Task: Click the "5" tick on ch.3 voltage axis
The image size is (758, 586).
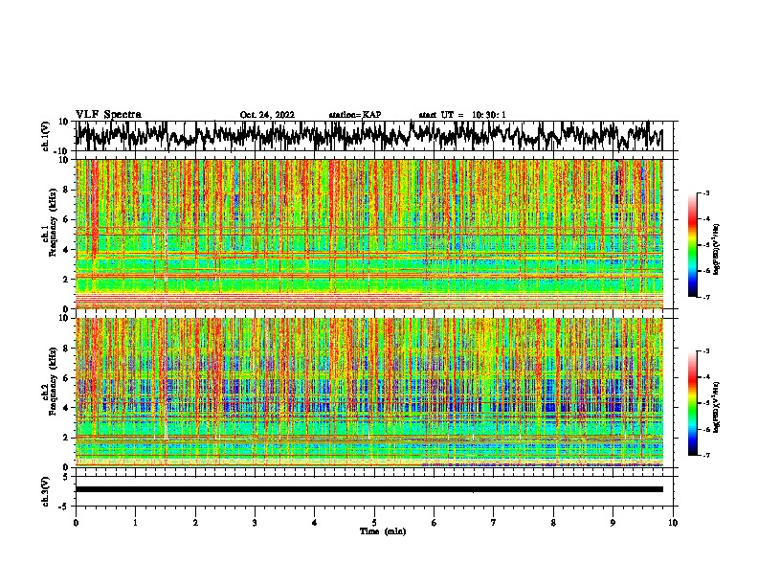Action: 66,477
